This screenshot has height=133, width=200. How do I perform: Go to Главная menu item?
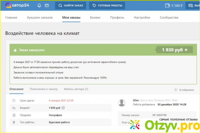tap(11, 18)
